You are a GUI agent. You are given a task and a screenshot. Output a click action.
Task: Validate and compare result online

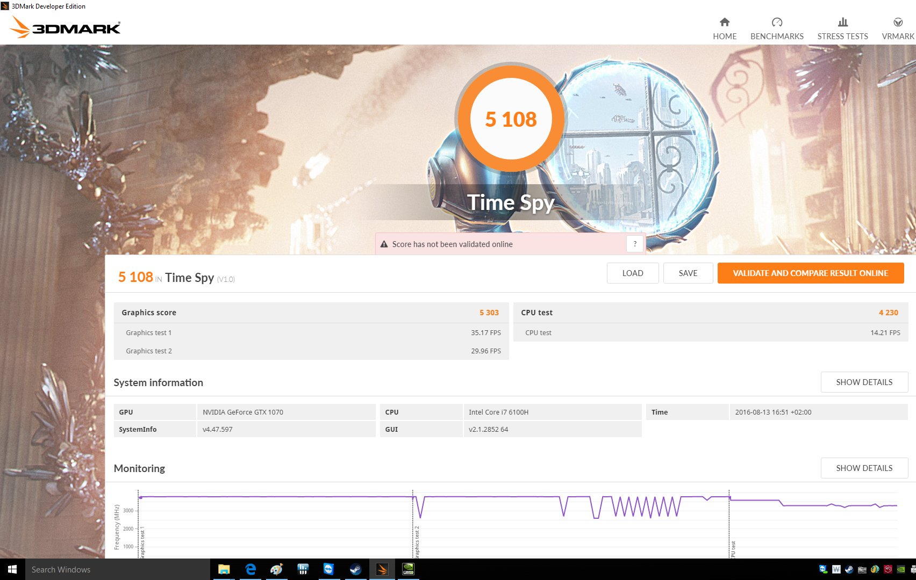(810, 273)
